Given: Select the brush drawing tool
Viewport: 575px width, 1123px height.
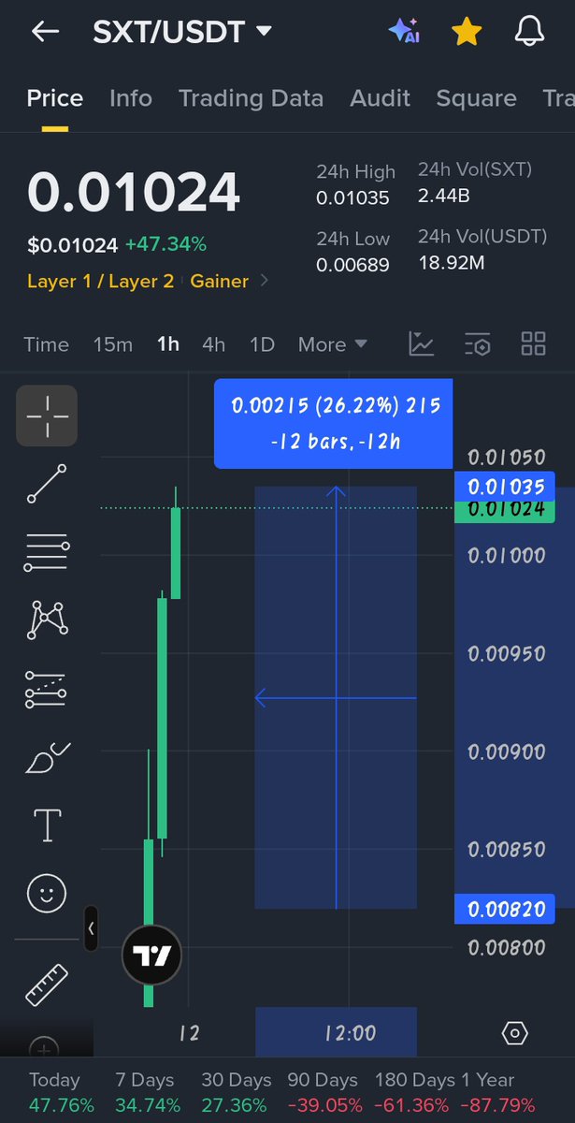Looking at the screenshot, I should point(47,757).
